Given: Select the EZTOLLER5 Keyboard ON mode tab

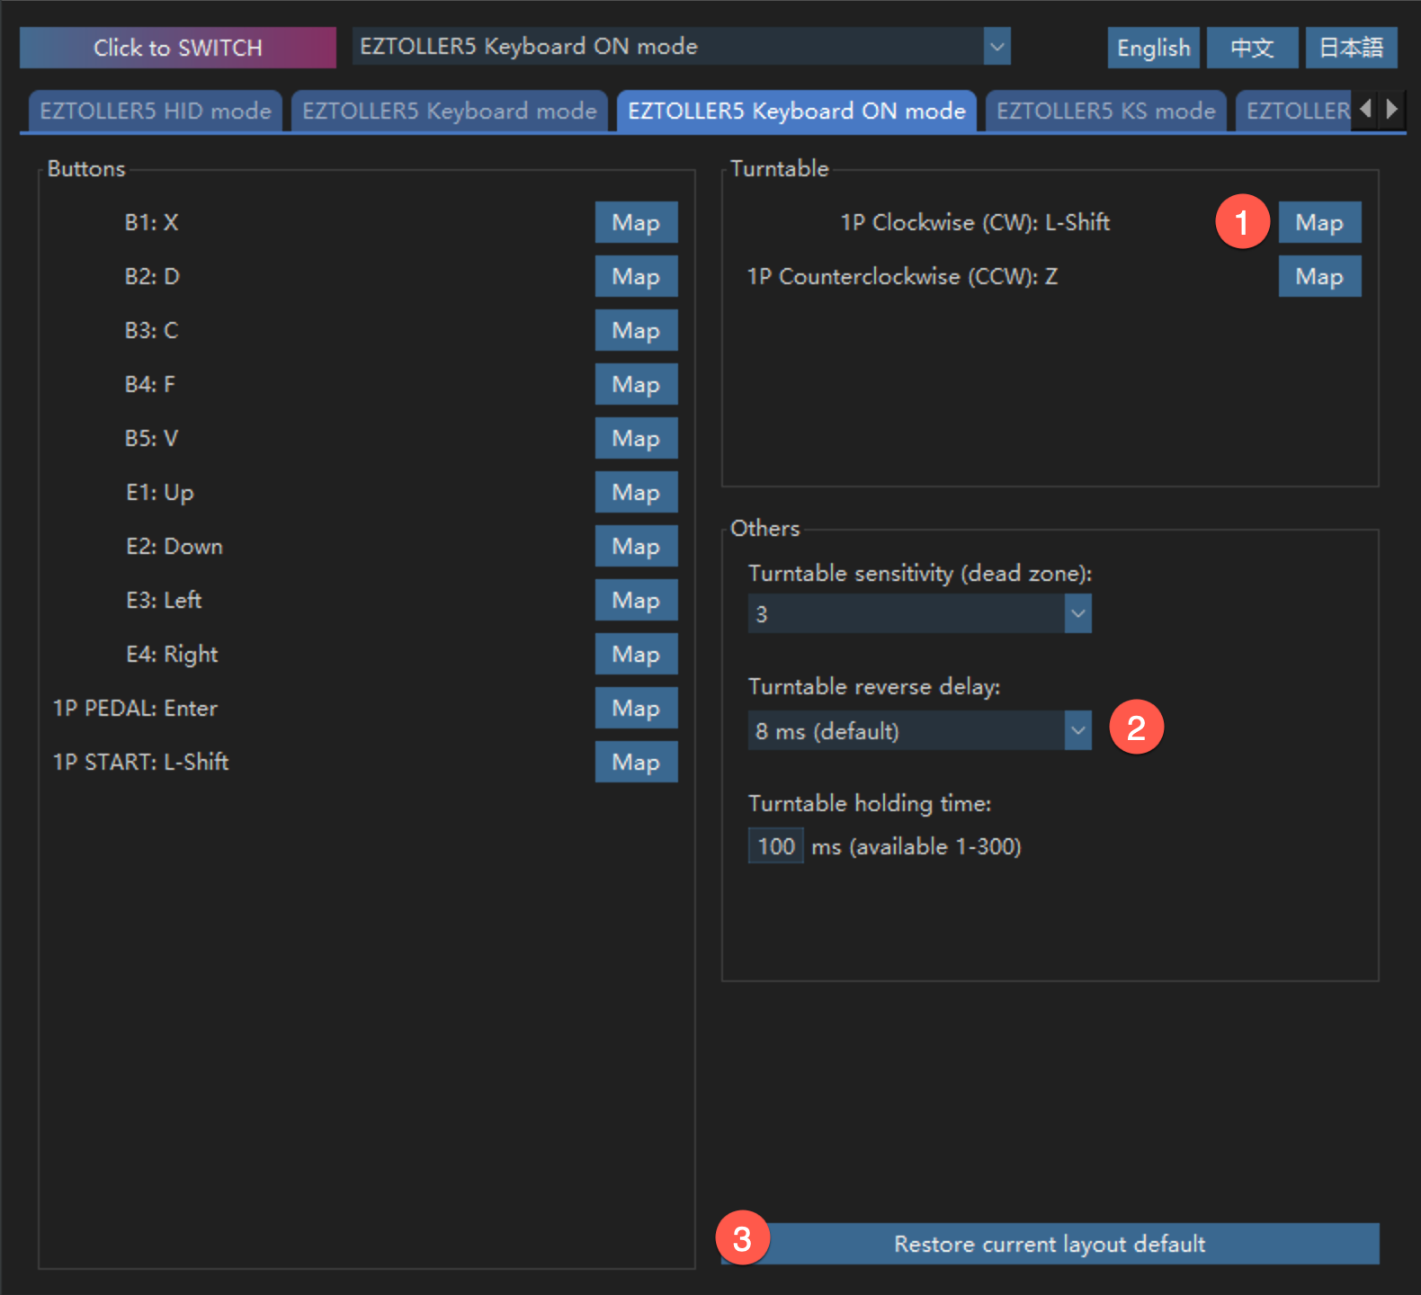Looking at the screenshot, I should click(797, 112).
